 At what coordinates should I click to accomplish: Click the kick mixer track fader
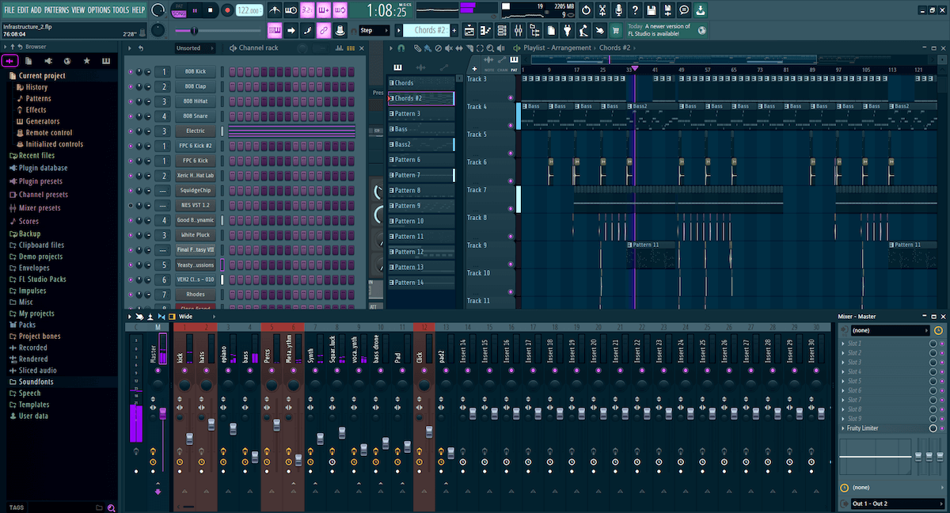[x=189, y=438]
